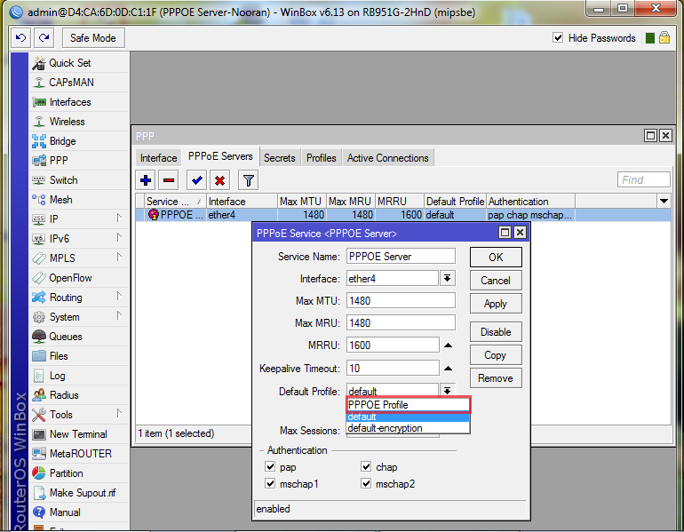Toggle mschap2 authentication checkbox
Viewport: 684px width, 532px height.
tap(366, 484)
